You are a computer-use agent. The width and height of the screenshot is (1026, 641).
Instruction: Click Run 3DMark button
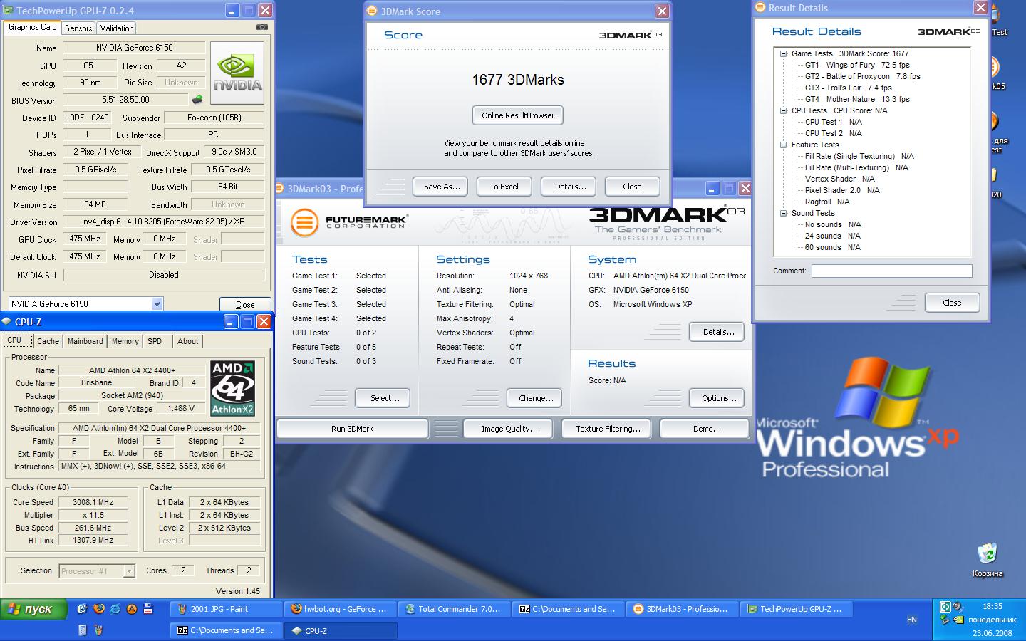[352, 429]
